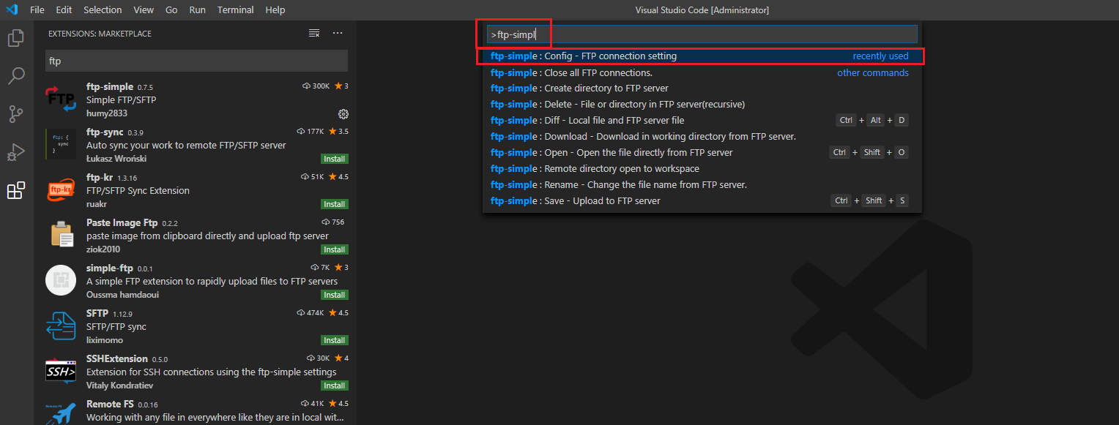This screenshot has width=1119, height=425.
Task: Click the extensions search field containing ftp
Action: (196, 61)
